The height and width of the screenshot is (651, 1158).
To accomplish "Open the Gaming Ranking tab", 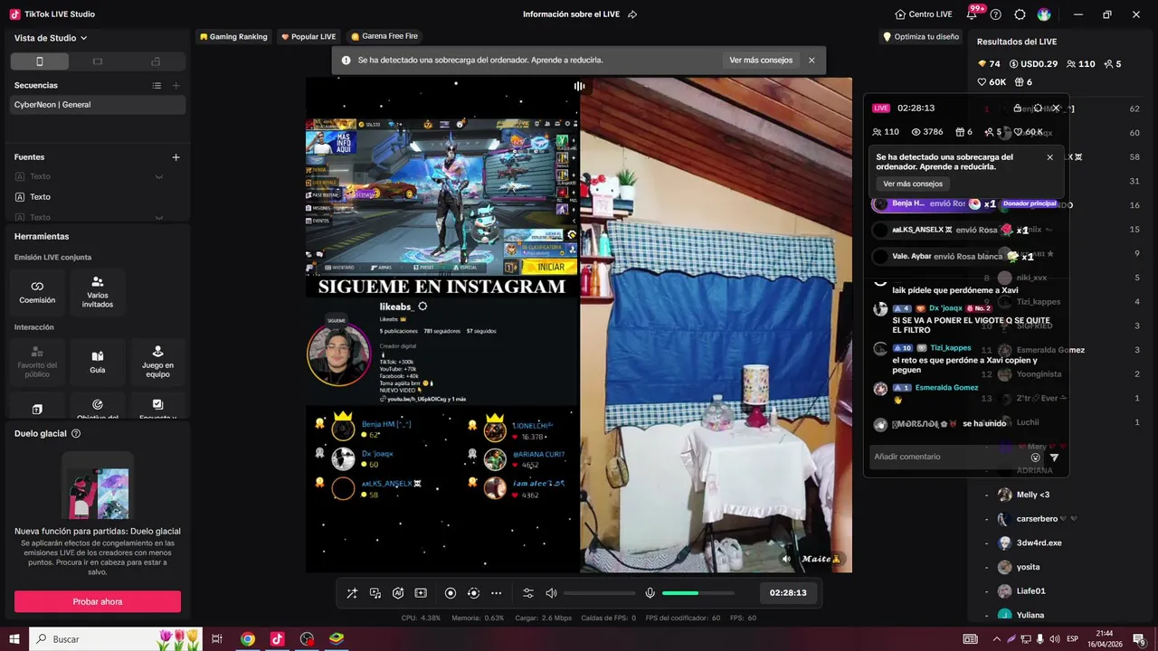I will coord(233,37).
